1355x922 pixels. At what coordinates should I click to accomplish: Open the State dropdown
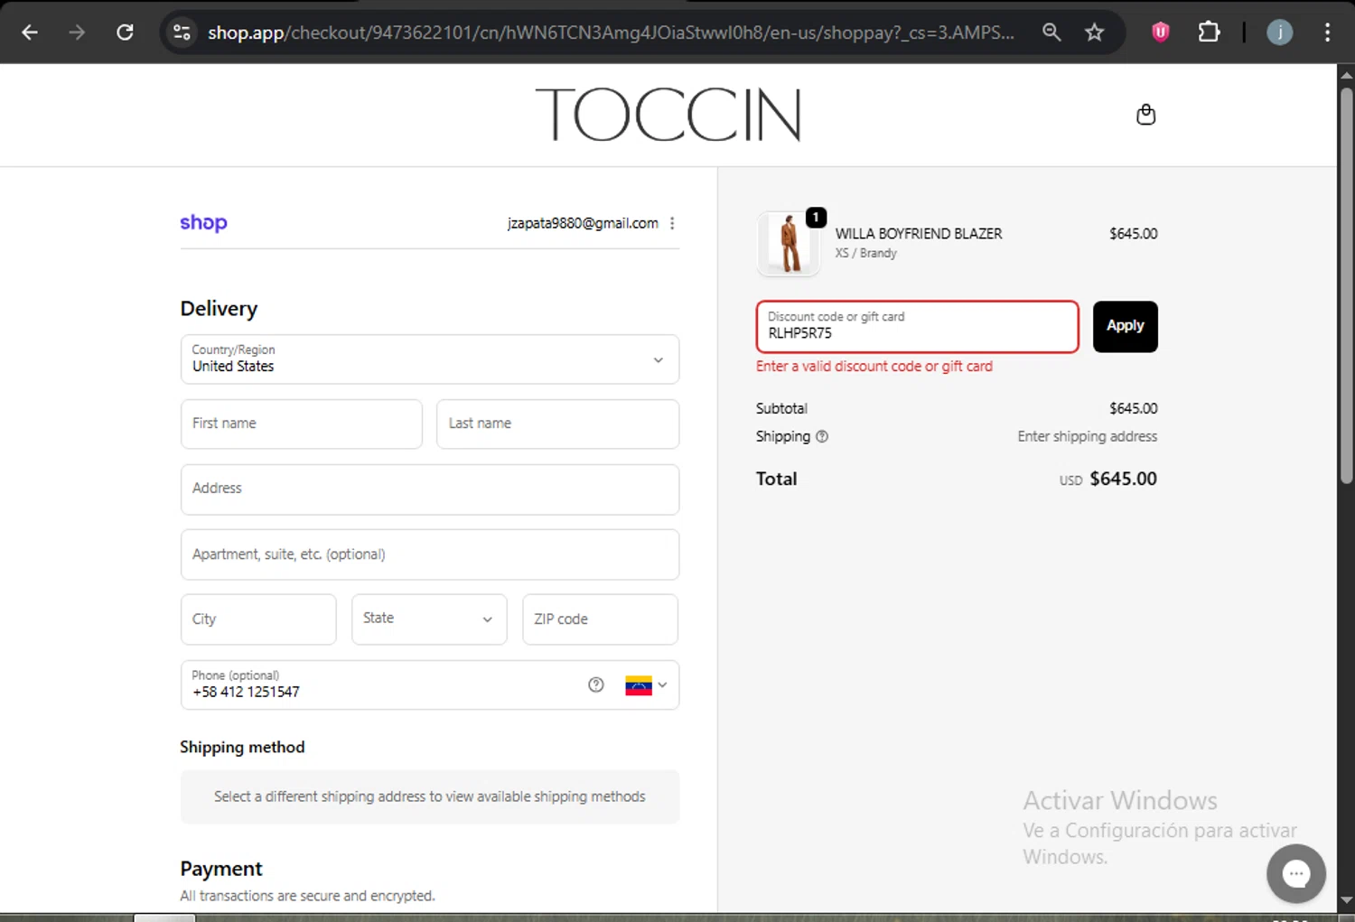point(429,619)
